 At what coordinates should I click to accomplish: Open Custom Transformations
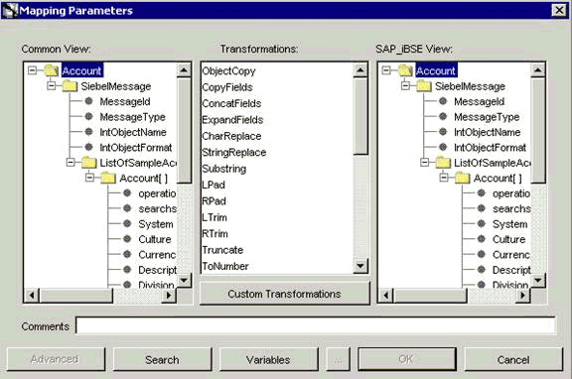285,294
